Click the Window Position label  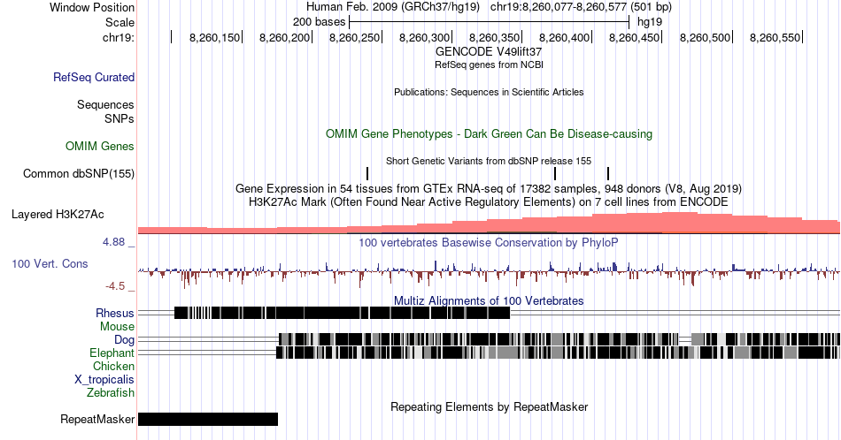click(x=92, y=7)
